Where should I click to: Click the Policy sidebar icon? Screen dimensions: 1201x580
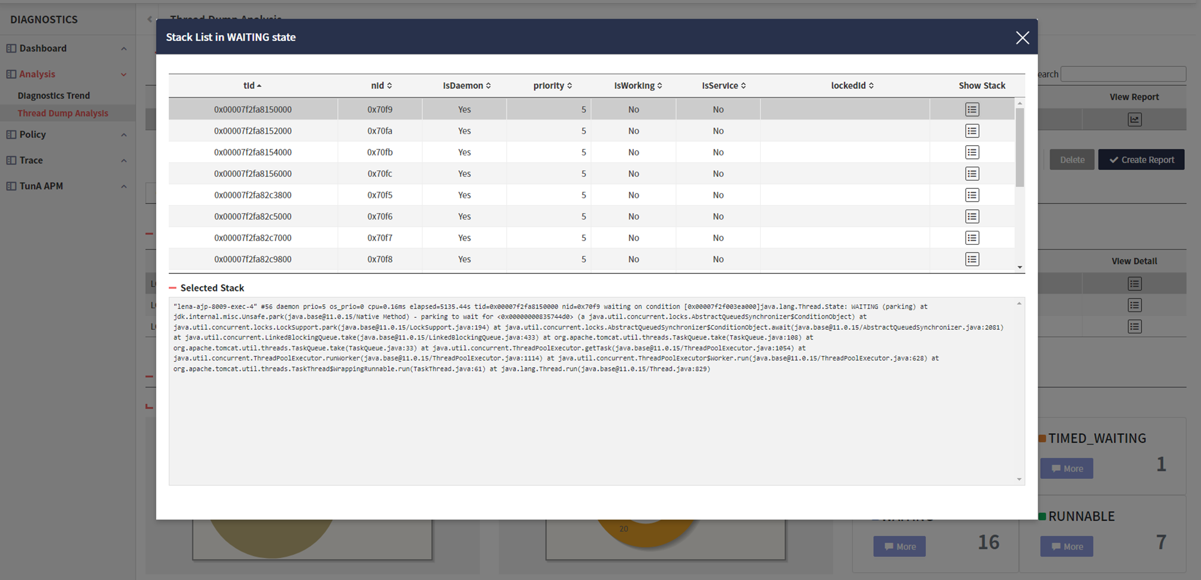point(10,134)
